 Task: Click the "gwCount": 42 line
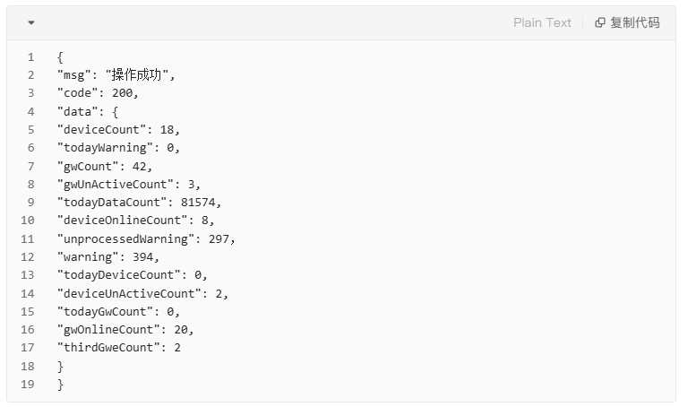105,167
